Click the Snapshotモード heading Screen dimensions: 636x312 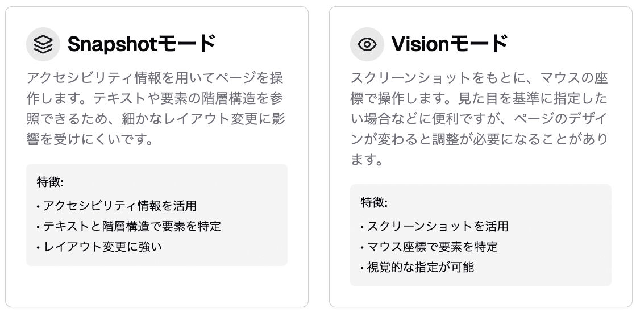(142, 44)
